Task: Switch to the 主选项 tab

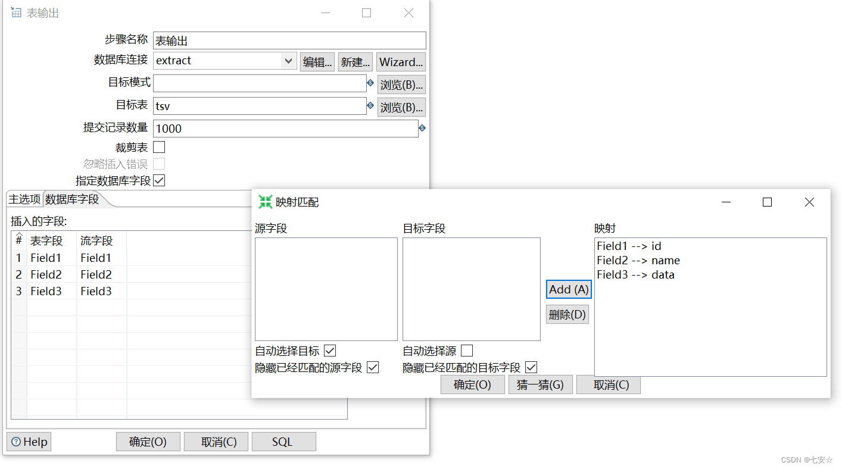Action: click(x=24, y=199)
